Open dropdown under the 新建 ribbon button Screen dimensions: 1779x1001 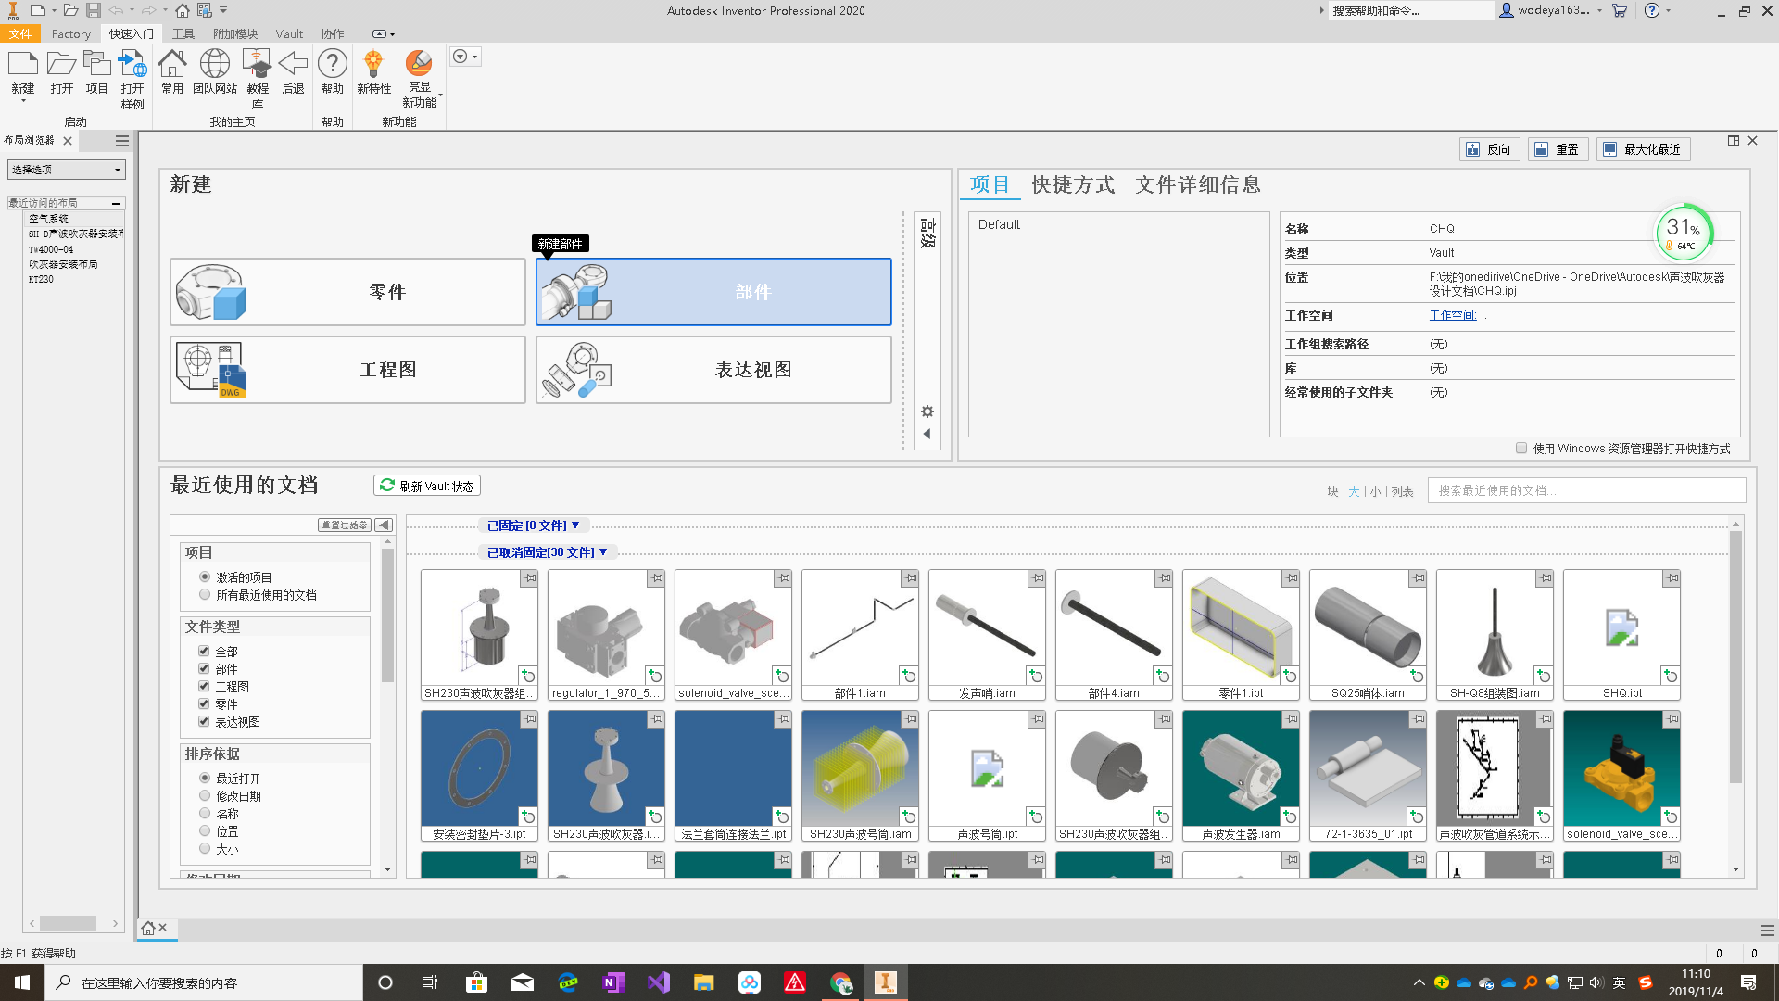(x=23, y=101)
